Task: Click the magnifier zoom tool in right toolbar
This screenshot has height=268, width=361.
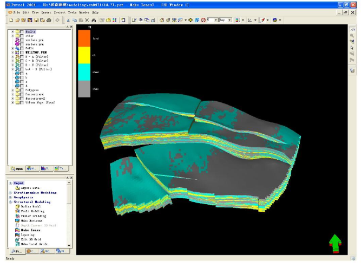Action: (352, 35)
